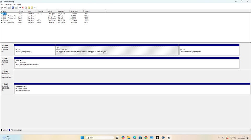Click the exFAT file system cell
251x140 pixels.
tap(39, 23)
